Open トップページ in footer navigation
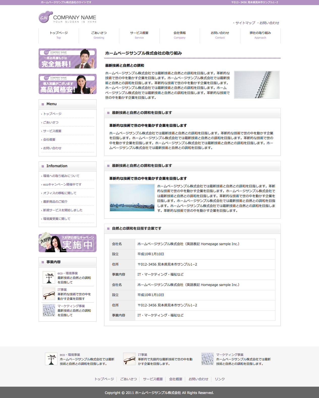This screenshot has width=319, height=398. (104, 379)
